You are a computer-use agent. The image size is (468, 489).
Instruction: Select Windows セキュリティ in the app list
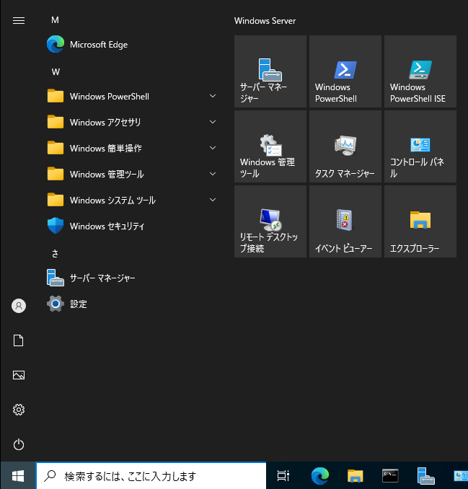[107, 226]
